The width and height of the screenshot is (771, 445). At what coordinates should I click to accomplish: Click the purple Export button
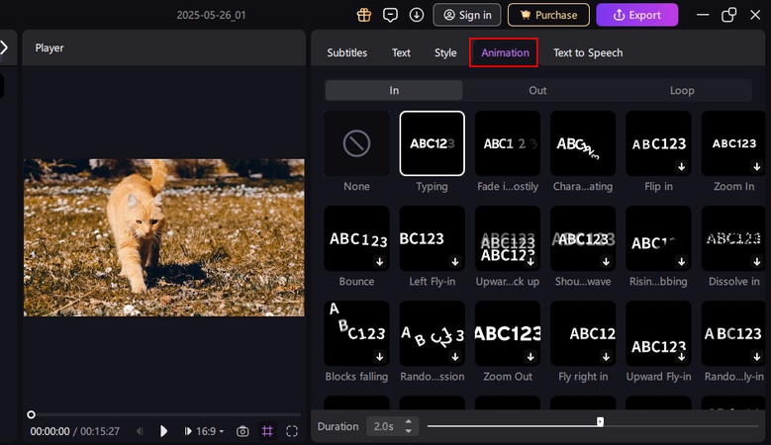[636, 15]
